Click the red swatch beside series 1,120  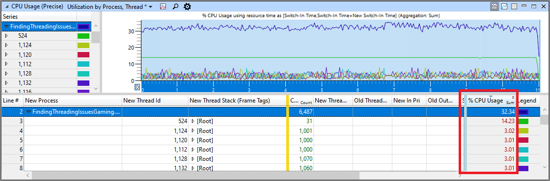pyautogui.click(x=83, y=54)
